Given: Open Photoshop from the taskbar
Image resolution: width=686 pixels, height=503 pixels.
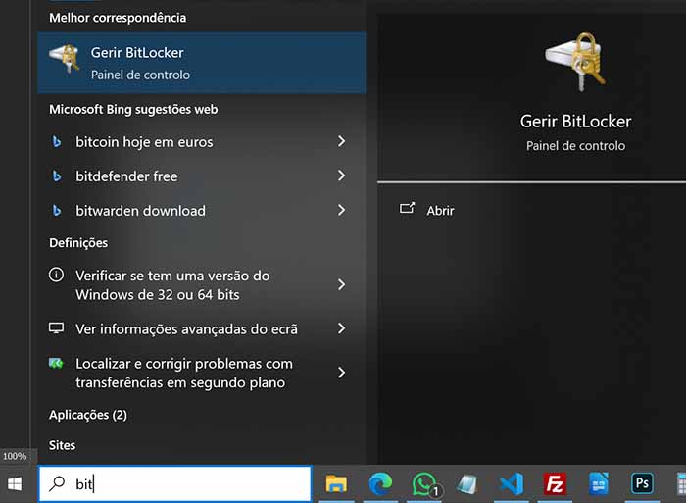Looking at the screenshot, I should [x=642, y=483].
